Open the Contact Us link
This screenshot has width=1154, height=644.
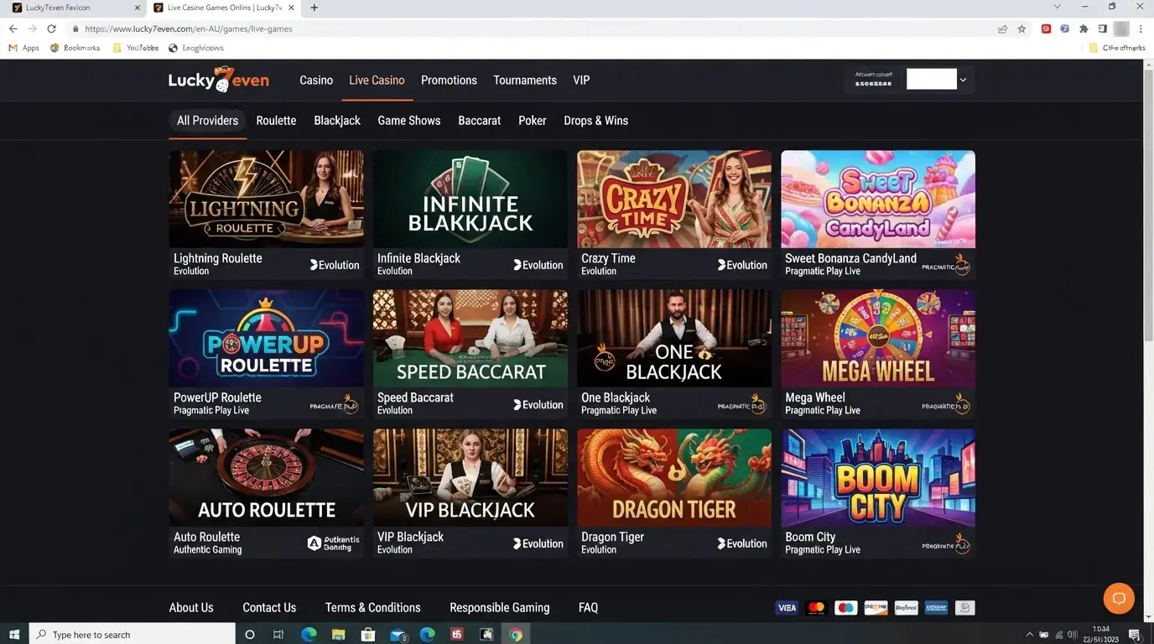269,608
